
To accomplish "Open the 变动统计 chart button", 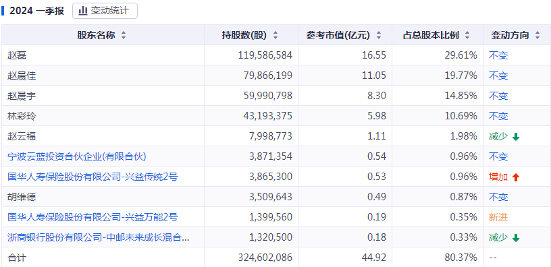I will [105, 11].
